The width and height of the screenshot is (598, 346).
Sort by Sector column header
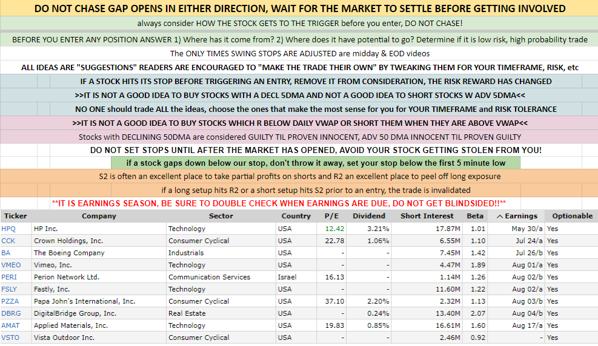pyautogui.click(x=221, y=216)
